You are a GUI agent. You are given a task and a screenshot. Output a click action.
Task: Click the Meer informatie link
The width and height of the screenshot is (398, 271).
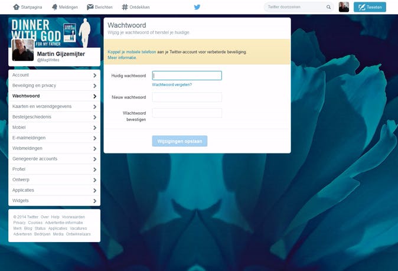click(x=122, y=58)
